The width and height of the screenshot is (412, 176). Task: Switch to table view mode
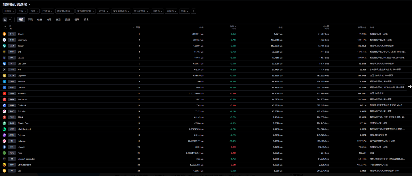click(5, 19)
